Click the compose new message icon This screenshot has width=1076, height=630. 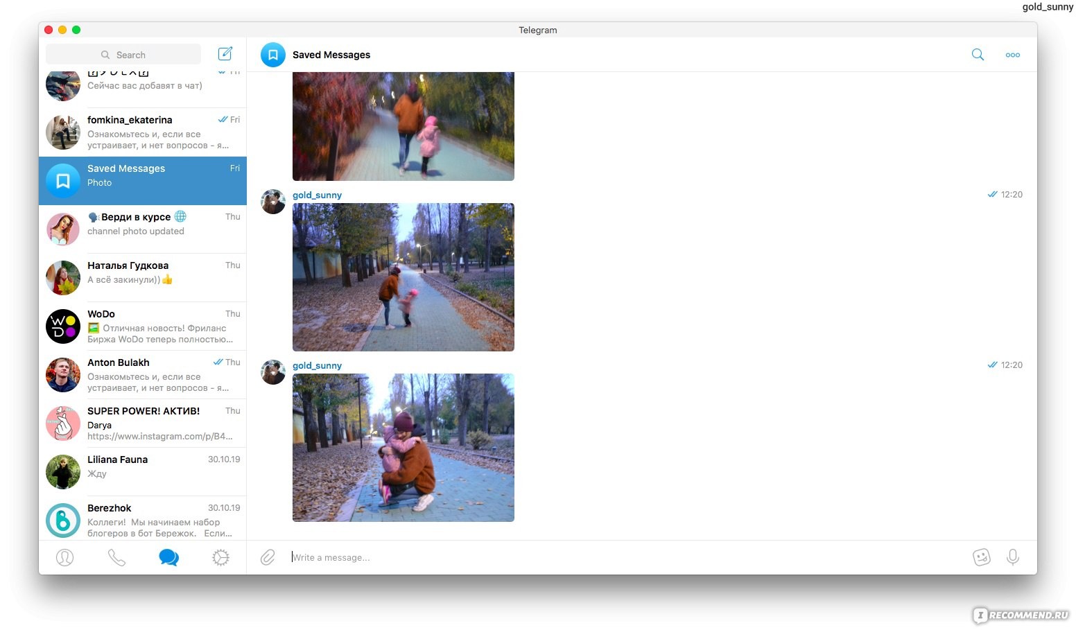click(225, 54)
